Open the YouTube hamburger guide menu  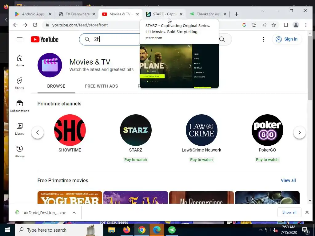(x=19, y=39)
